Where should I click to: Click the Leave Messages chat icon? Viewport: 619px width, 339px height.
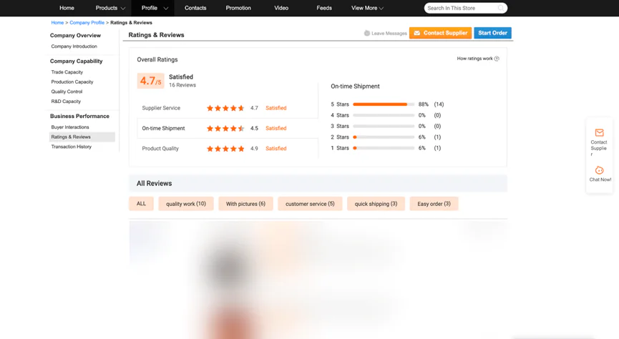click(366, 33)
